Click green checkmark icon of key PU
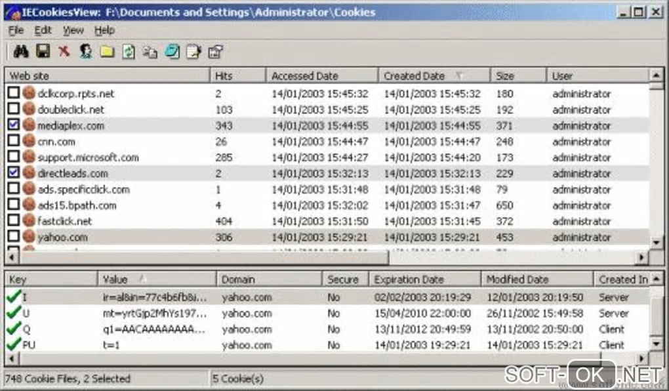 (x=14, y=344)
